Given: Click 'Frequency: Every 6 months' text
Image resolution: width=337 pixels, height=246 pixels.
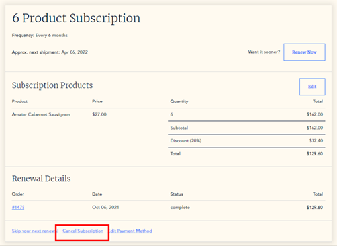Looking at the screenshot, I should pos(40,35).
